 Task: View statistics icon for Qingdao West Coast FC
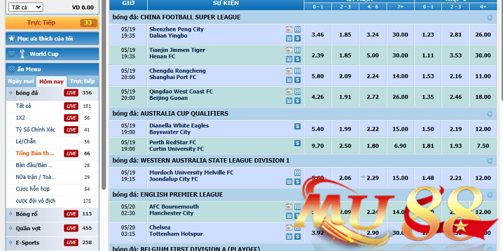coord(289,101)
